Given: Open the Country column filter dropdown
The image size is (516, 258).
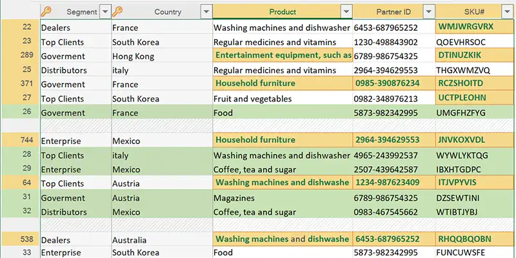Looking at the screenshot, I should coord(206,12).
